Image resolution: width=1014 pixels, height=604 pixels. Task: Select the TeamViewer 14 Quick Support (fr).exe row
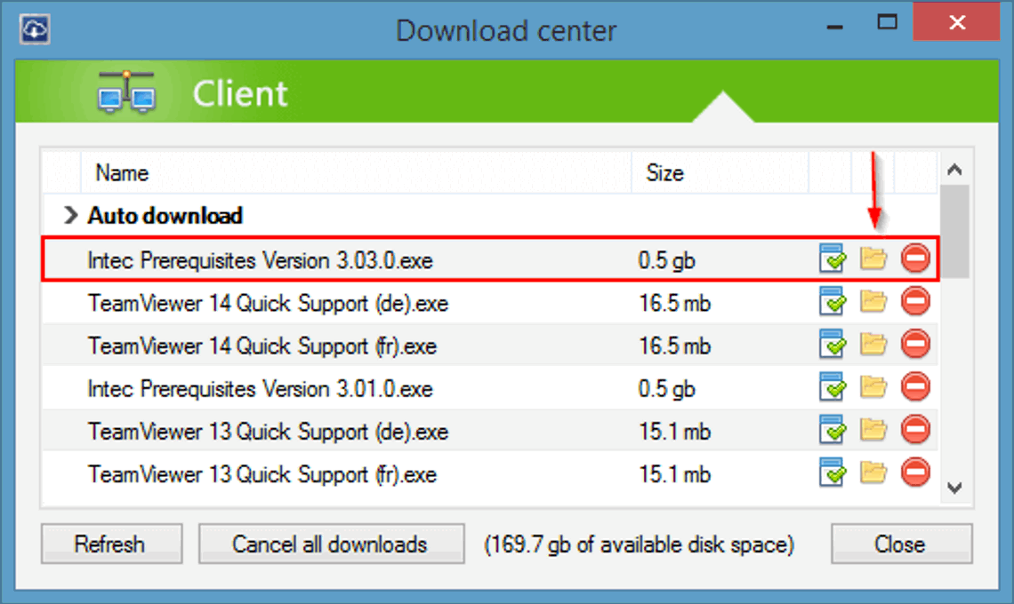click(489, 345)
